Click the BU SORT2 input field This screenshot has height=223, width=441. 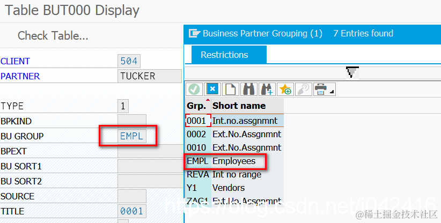click(x=150, y=181)
